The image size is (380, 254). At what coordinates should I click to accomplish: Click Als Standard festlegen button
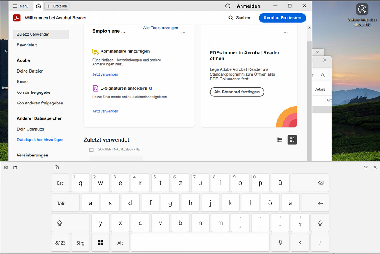[237, 92]
